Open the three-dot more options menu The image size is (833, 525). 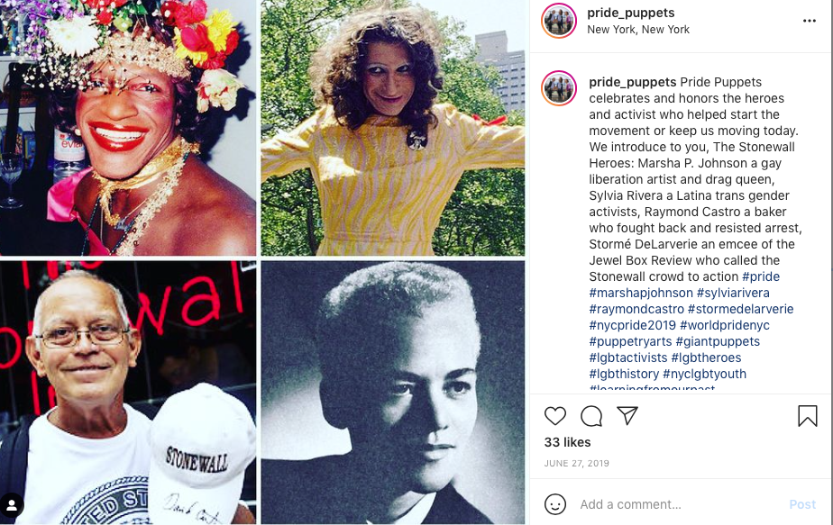tap(809, 21)
